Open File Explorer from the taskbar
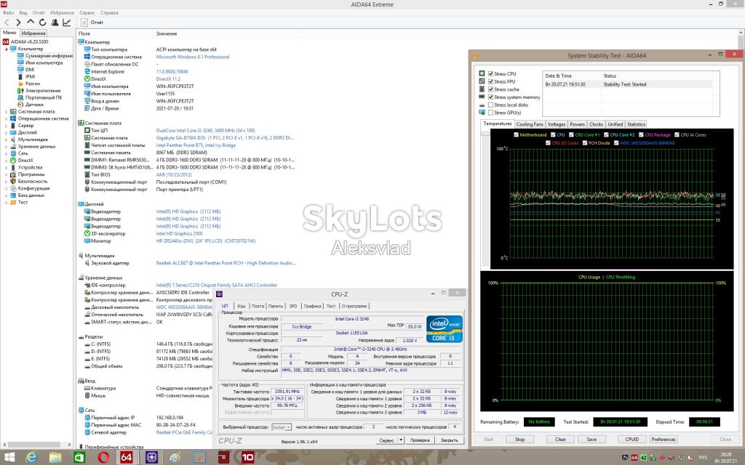 point(55,458)
